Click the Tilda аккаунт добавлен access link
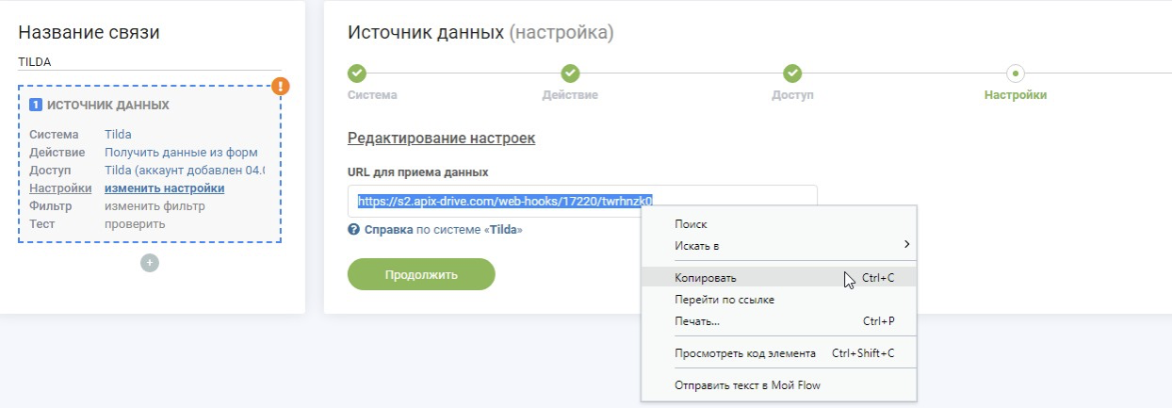 pyautogui.click(x=185, y=171)
